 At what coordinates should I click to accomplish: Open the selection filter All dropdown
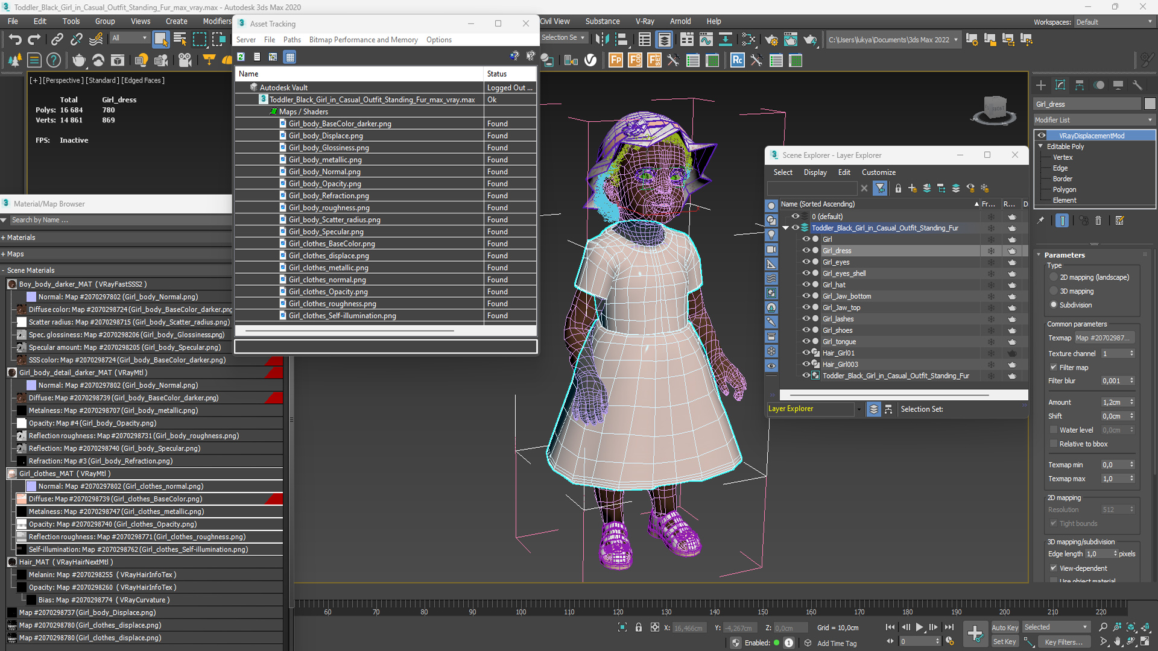(x=129, y=38)
